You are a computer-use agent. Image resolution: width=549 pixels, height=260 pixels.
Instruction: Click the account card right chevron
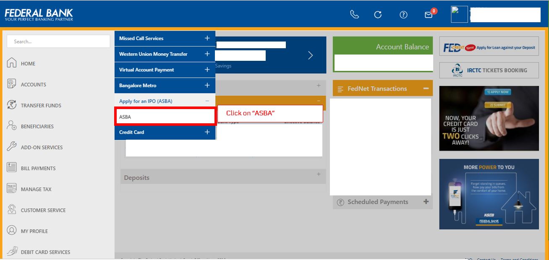pyautogui.click(x=311, y=55)
